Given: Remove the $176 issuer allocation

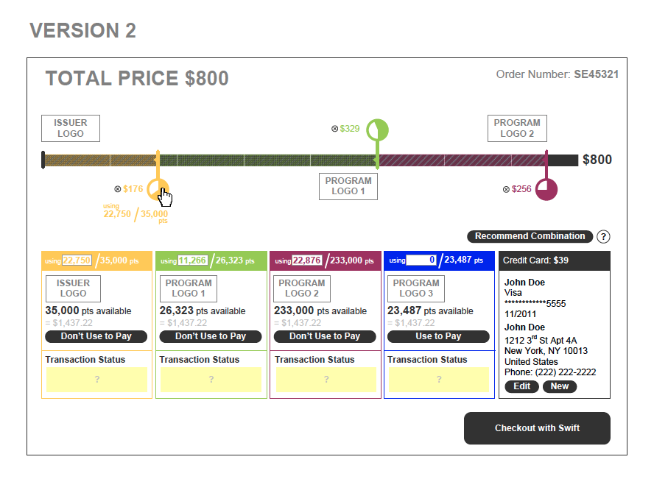Looking at the screenshot, I should (118, 189).
